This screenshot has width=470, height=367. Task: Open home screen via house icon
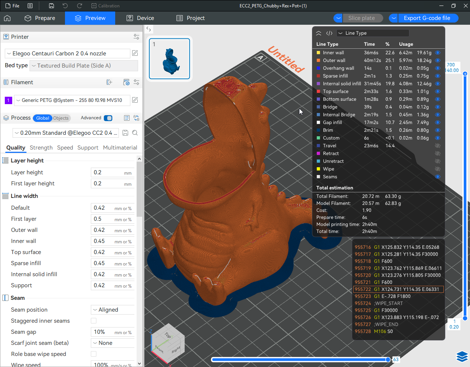pos(7,18)
